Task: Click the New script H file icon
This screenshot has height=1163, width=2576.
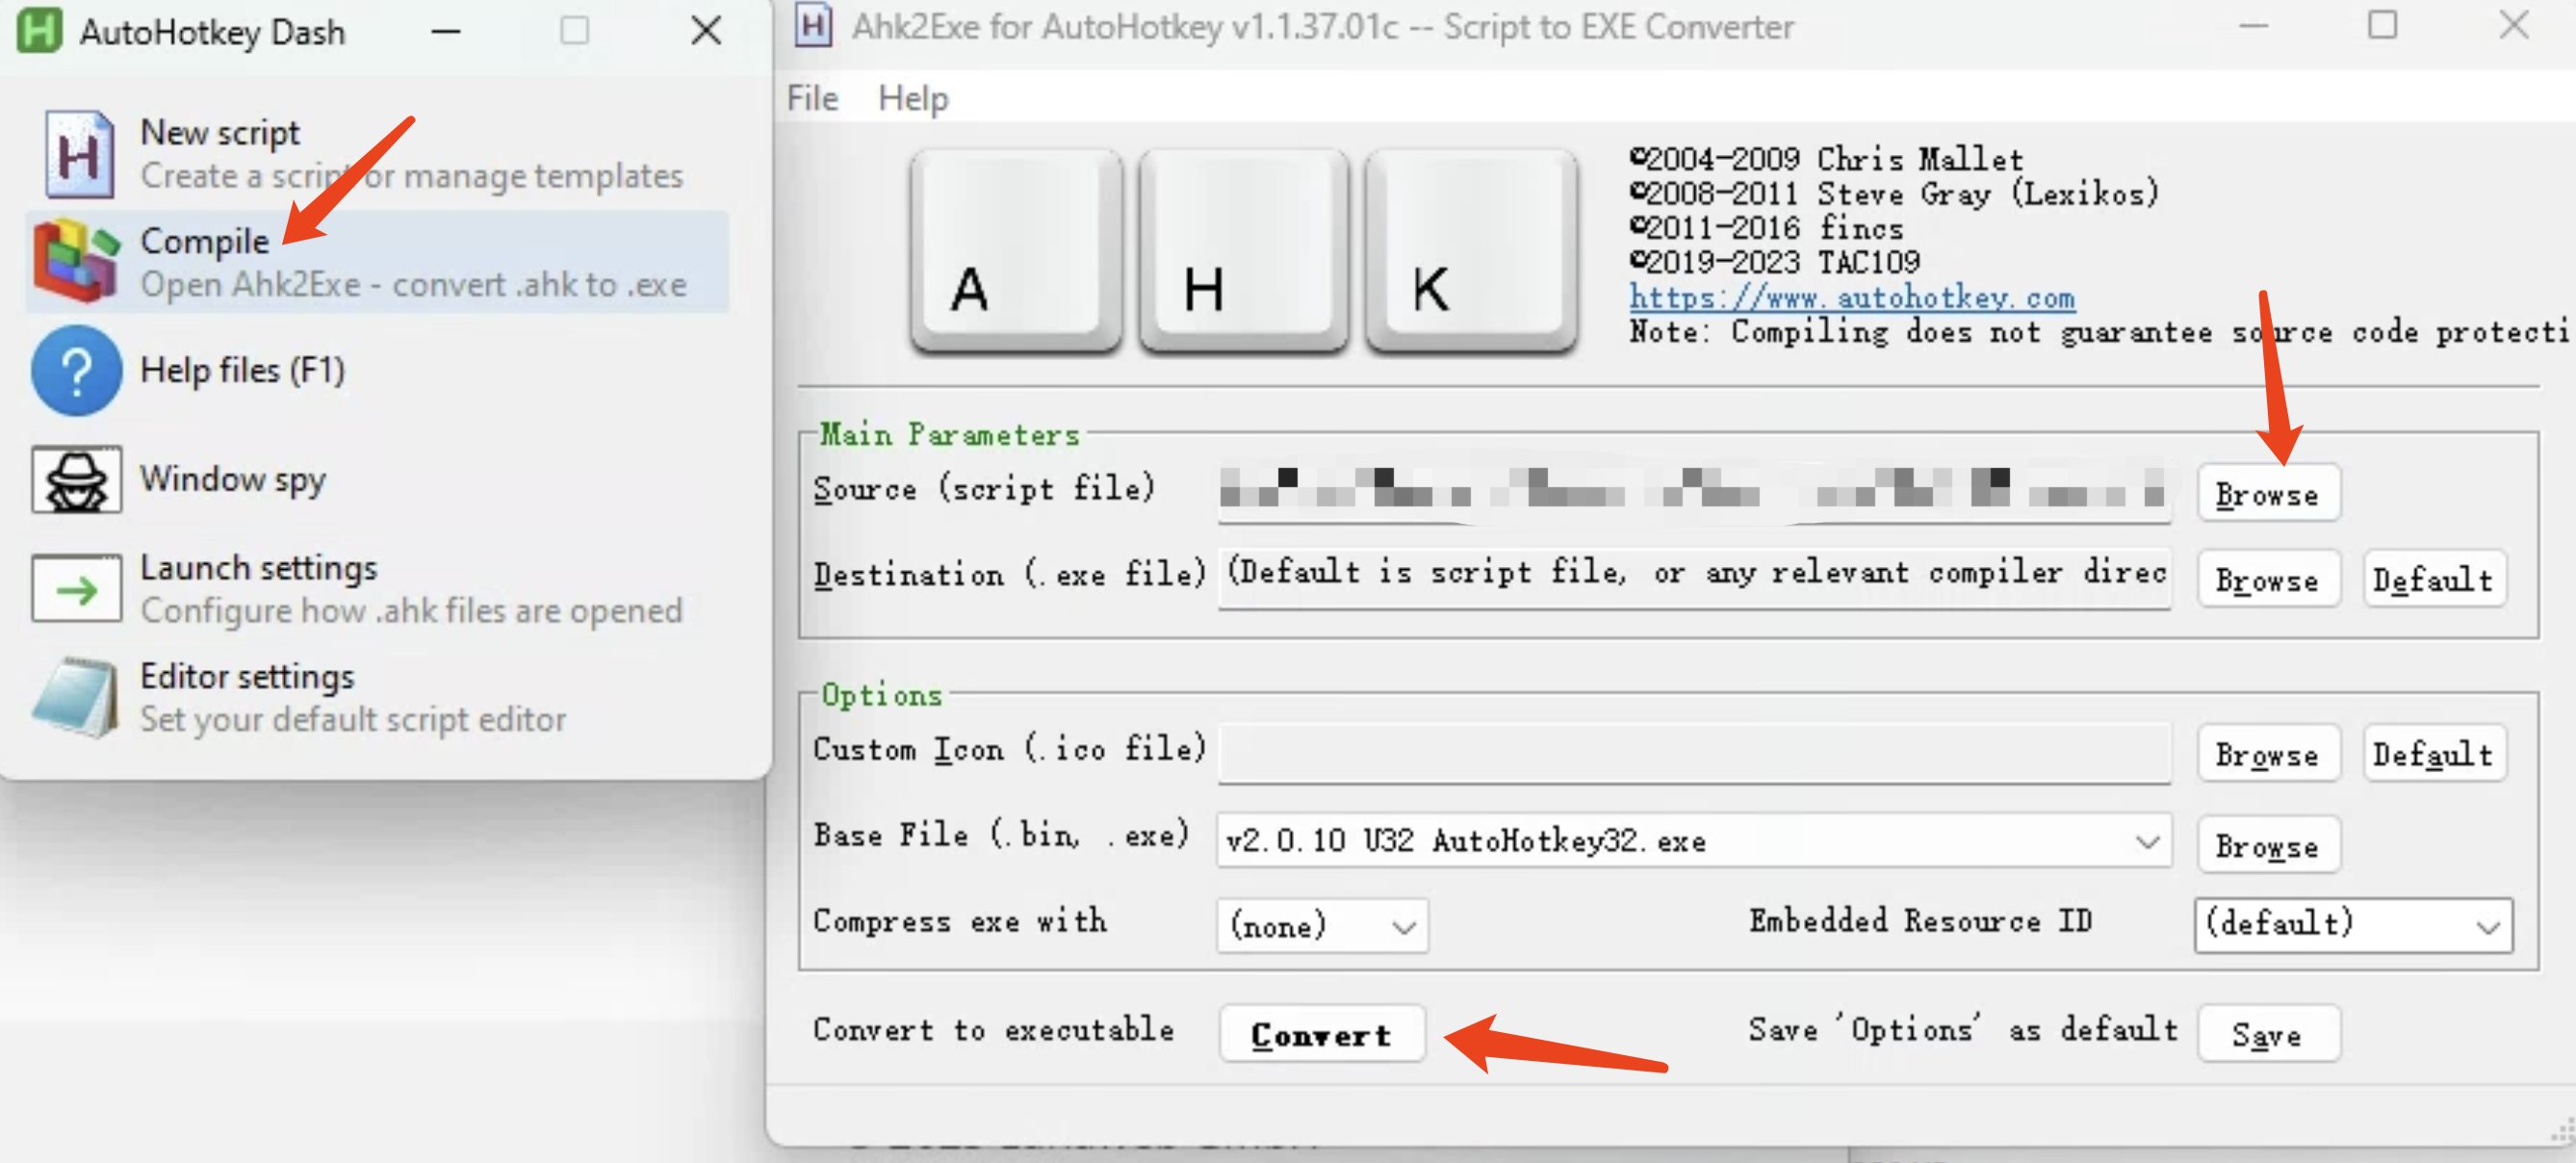Action: [78, 155]
